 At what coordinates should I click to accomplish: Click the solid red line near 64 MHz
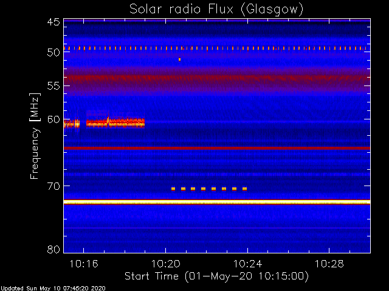tap(217, 148)
